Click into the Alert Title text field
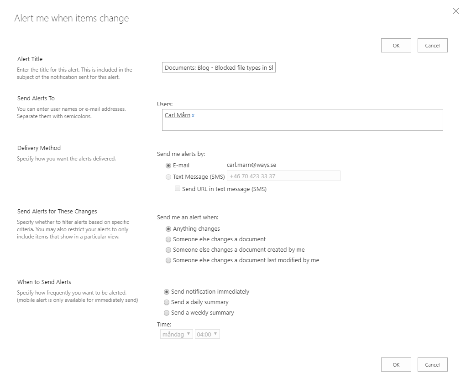 click(218, 67)
